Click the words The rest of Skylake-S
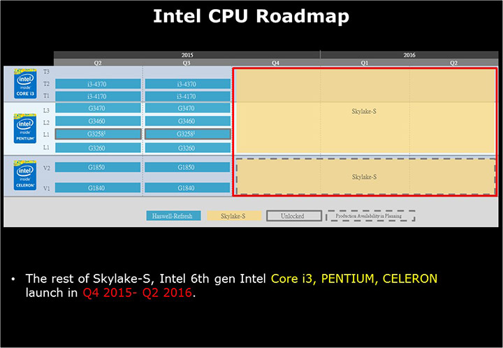503x348 pixels. pyautogui.click(x=88, y=278)
